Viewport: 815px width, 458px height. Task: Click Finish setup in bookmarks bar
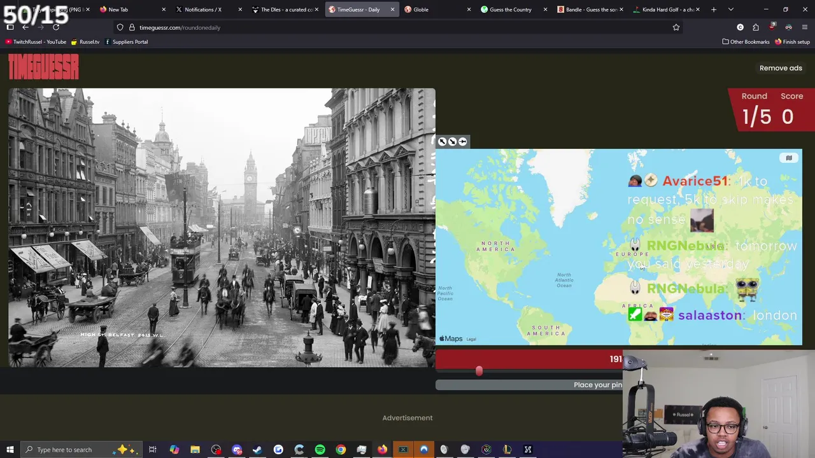click(x=792, y=42)
